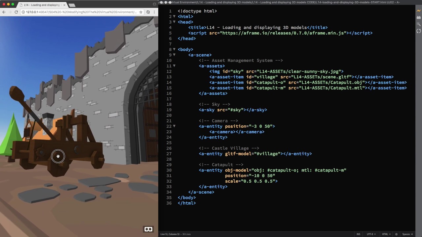Click "L14-ASSETs/Catapult.obj" source string
This screenshot has height=237, width=422.
(332, 82)
